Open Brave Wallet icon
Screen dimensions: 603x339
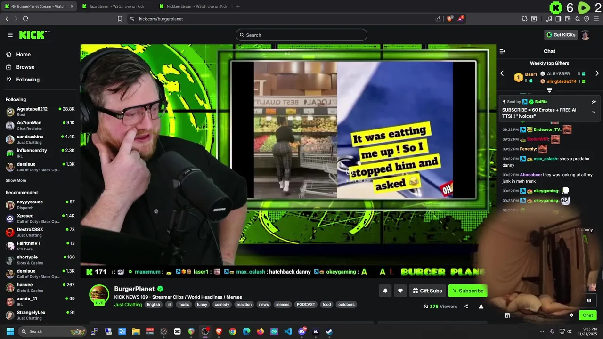coord(568,19)
